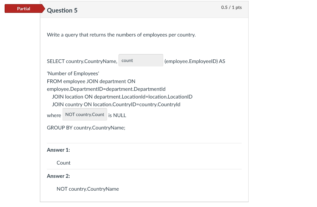Click the (employee.EmployeeID) AS text
The height and width of the screenshot is (207, 317).
(x=195, y=61)
